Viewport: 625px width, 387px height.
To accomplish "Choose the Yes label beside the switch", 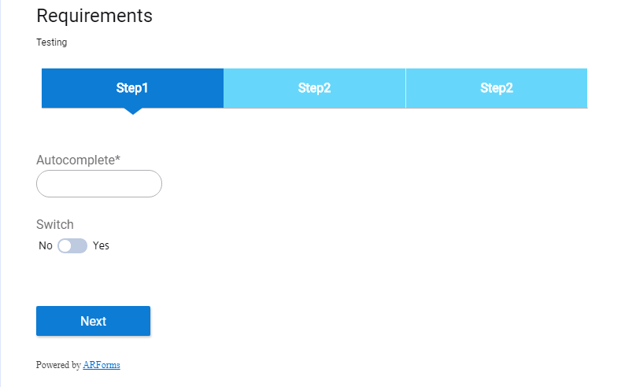I will click(101, 245).
